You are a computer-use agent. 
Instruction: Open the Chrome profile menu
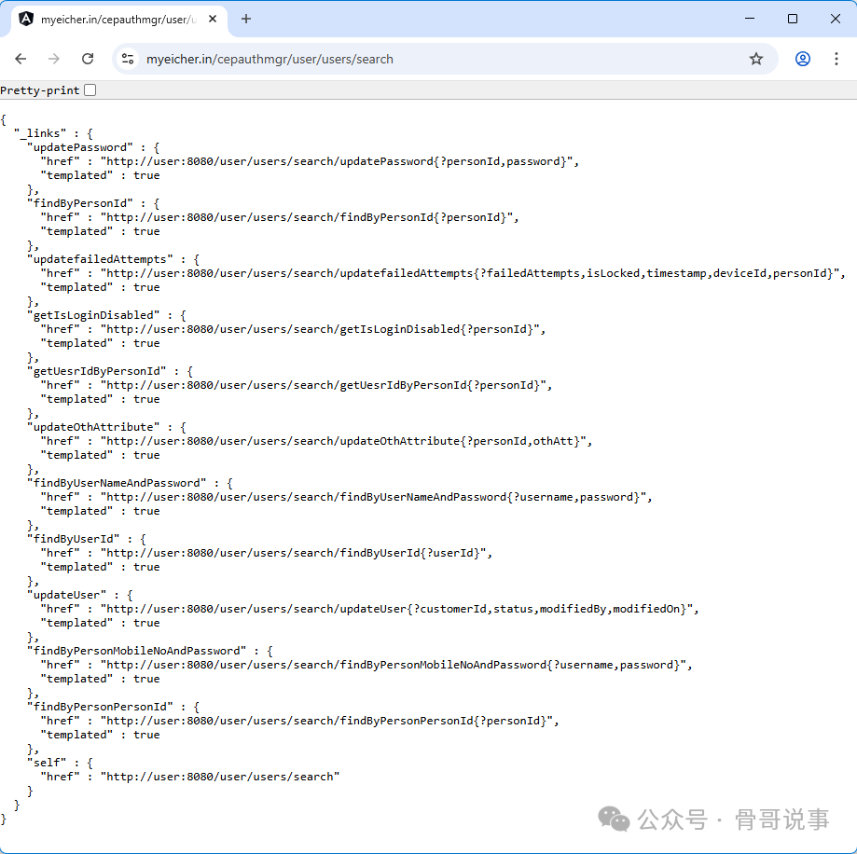pos(802,59)
